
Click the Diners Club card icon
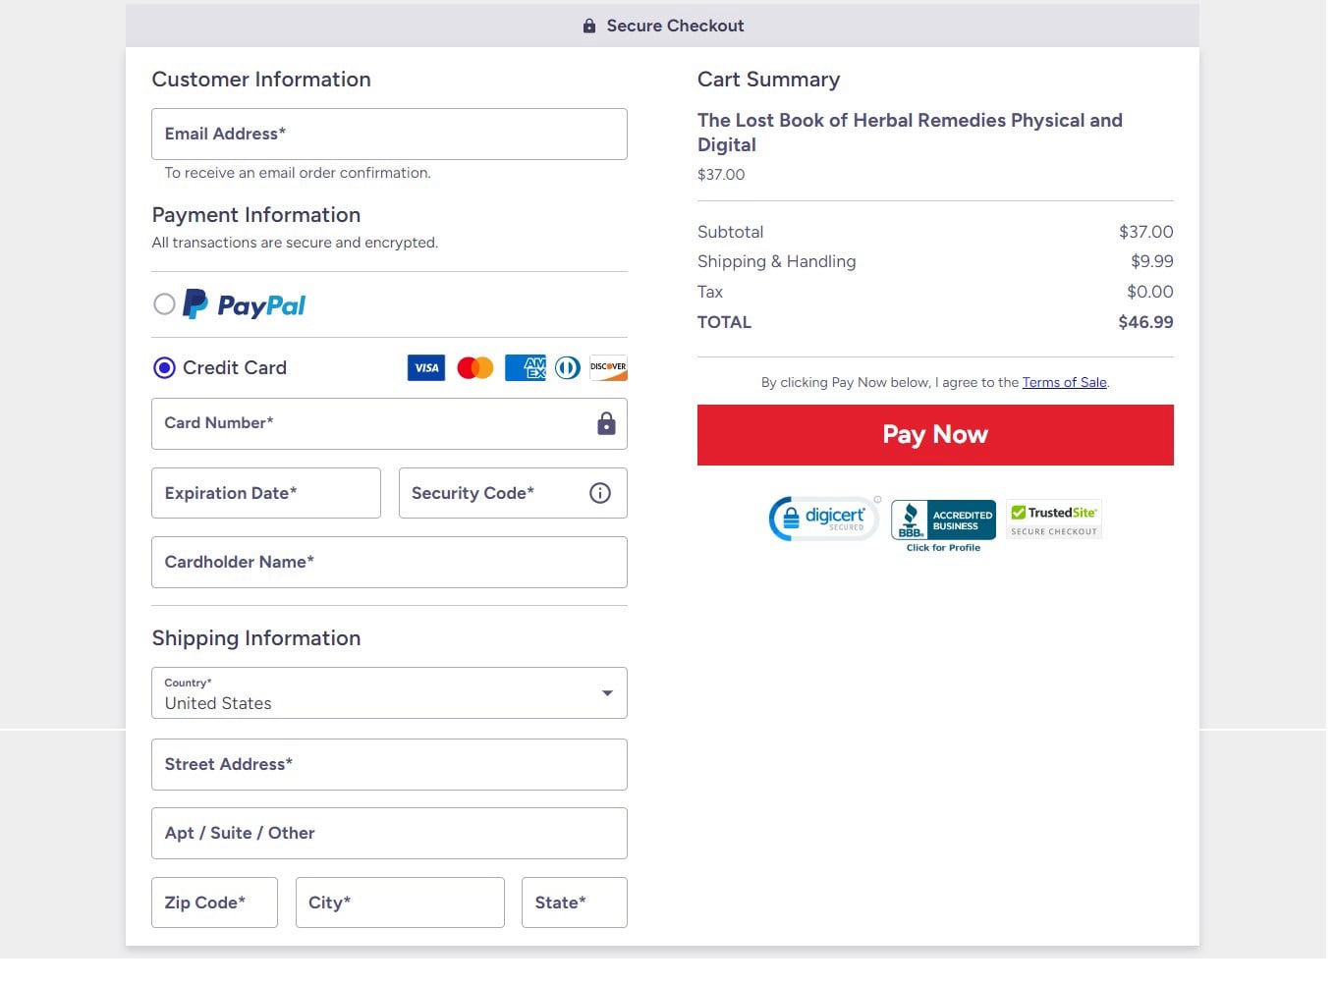568,368
